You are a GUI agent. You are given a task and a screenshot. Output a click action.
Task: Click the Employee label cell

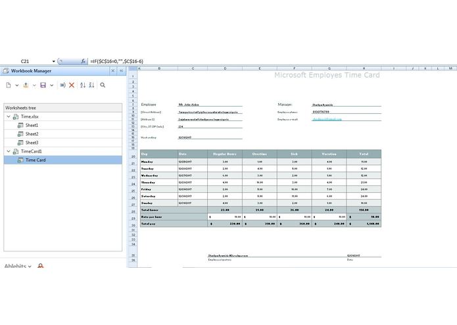(149, 105)
